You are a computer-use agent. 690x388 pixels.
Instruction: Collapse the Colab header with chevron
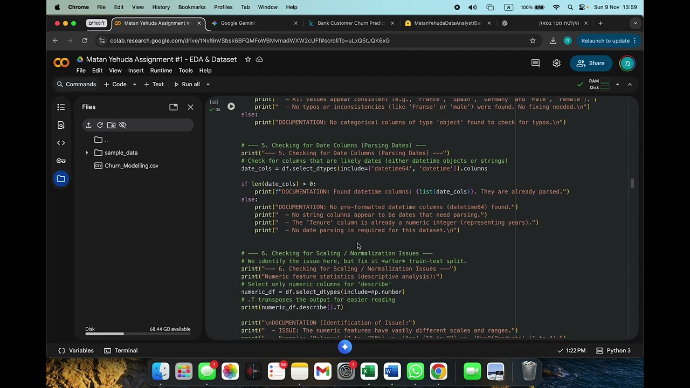(x=630, y=85)
